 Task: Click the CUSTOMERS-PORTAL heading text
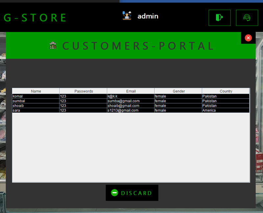(x=138, y=46)
